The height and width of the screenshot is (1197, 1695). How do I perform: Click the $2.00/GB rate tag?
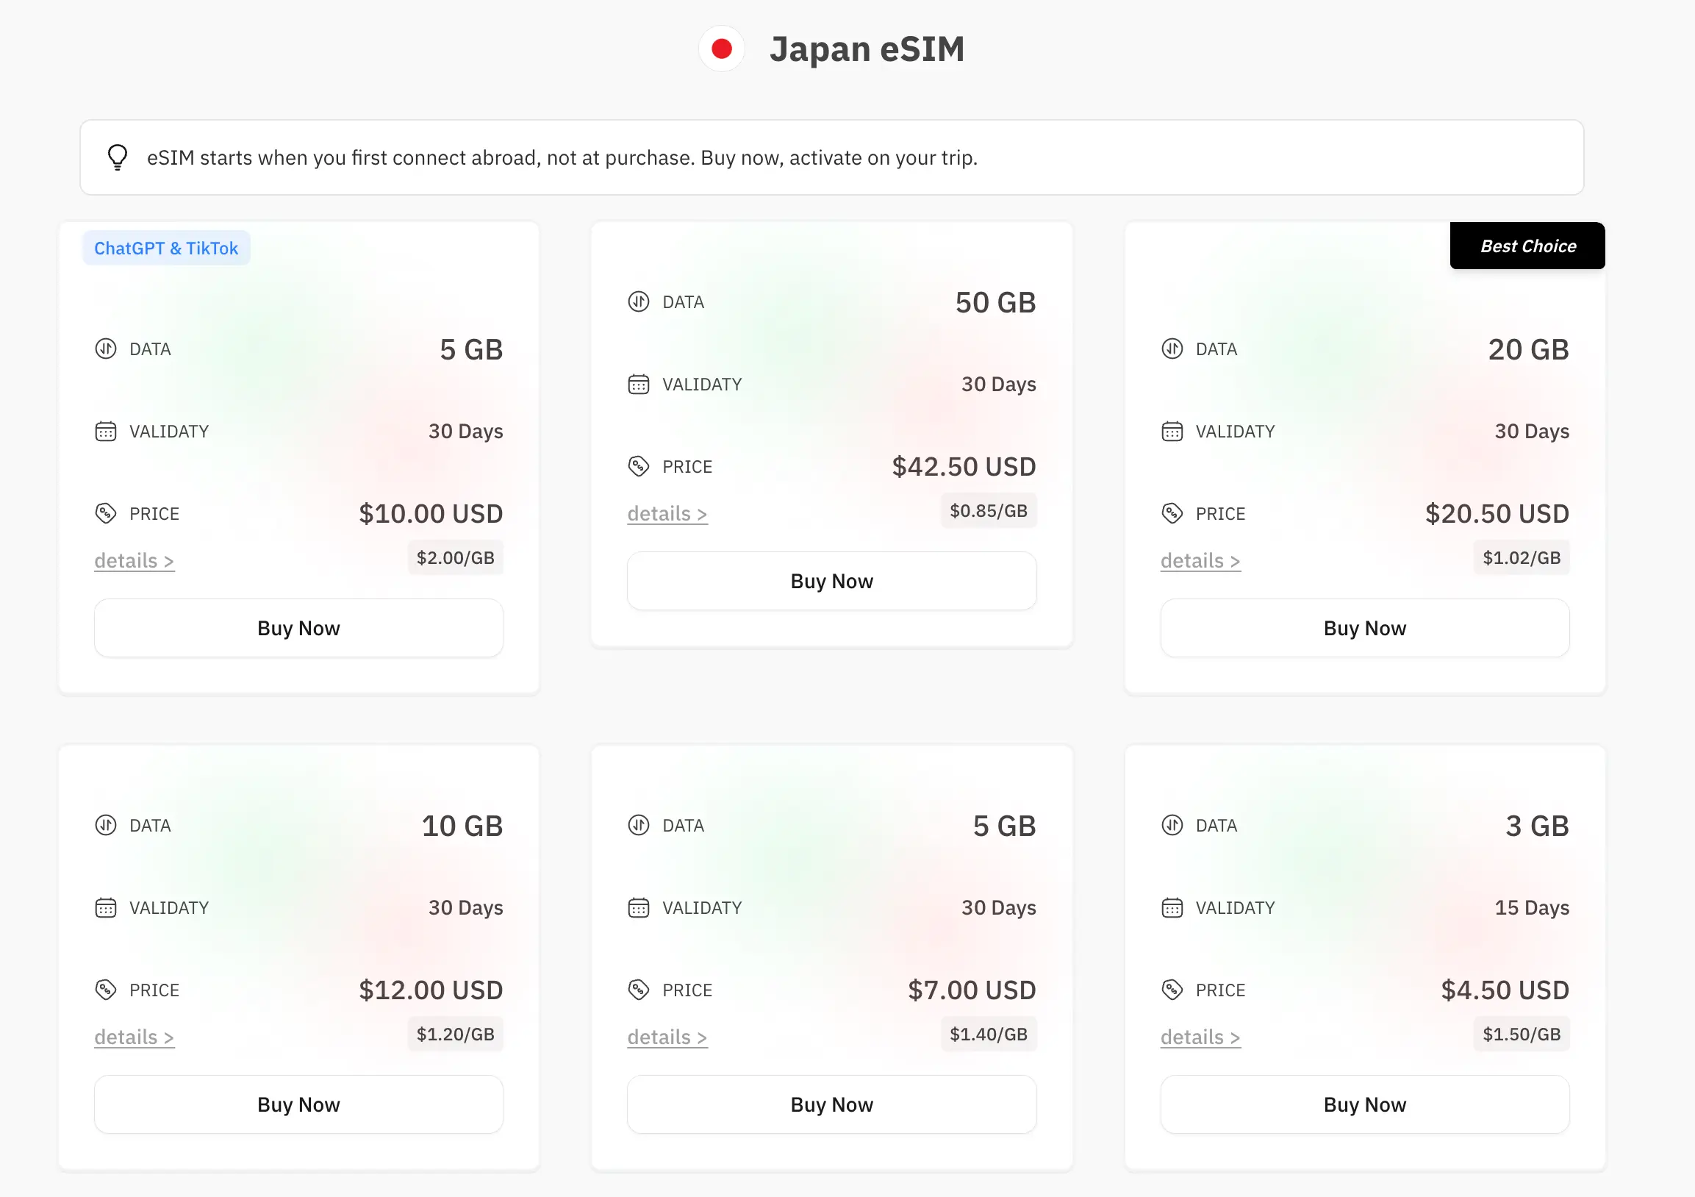coord(456,557)
